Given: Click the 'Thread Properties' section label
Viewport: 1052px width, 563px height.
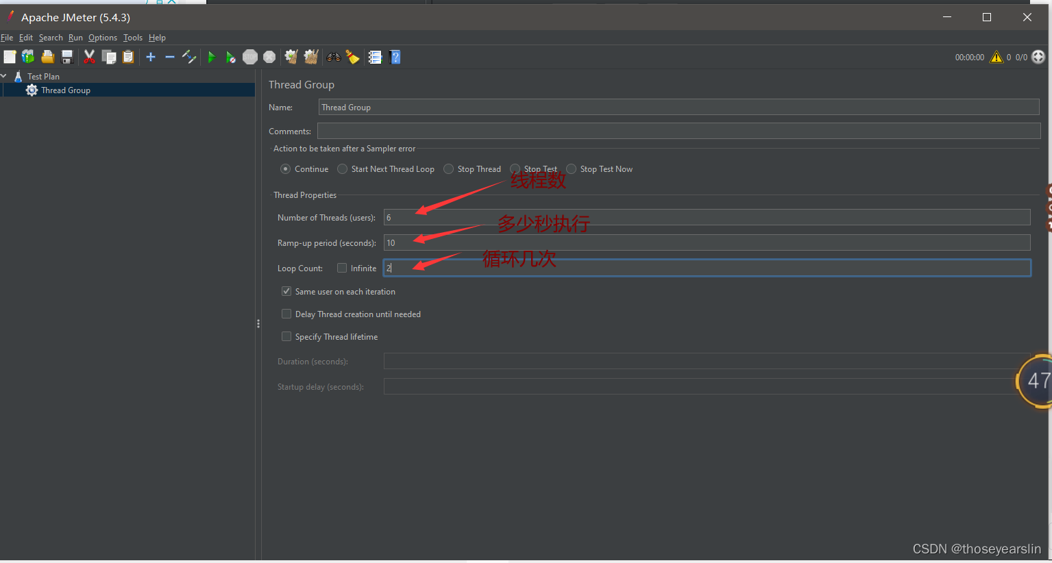Looking at the screenshot, I should 305,195.
